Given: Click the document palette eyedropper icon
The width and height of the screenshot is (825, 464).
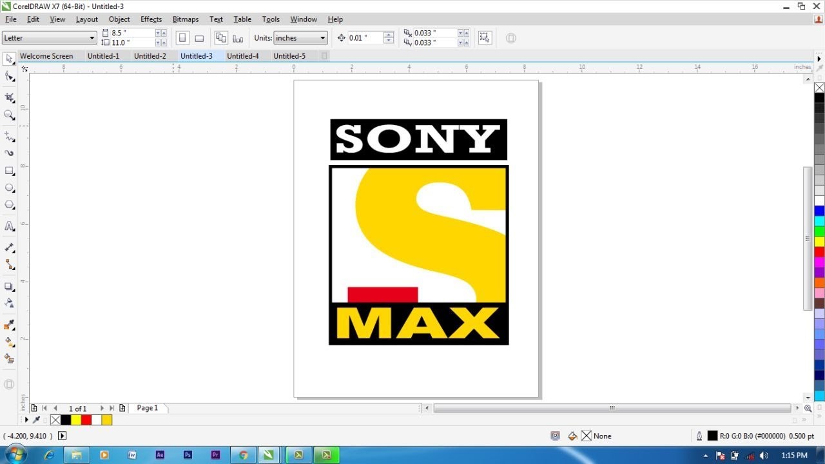Looking at the screenshot, I should pos(37,420).
